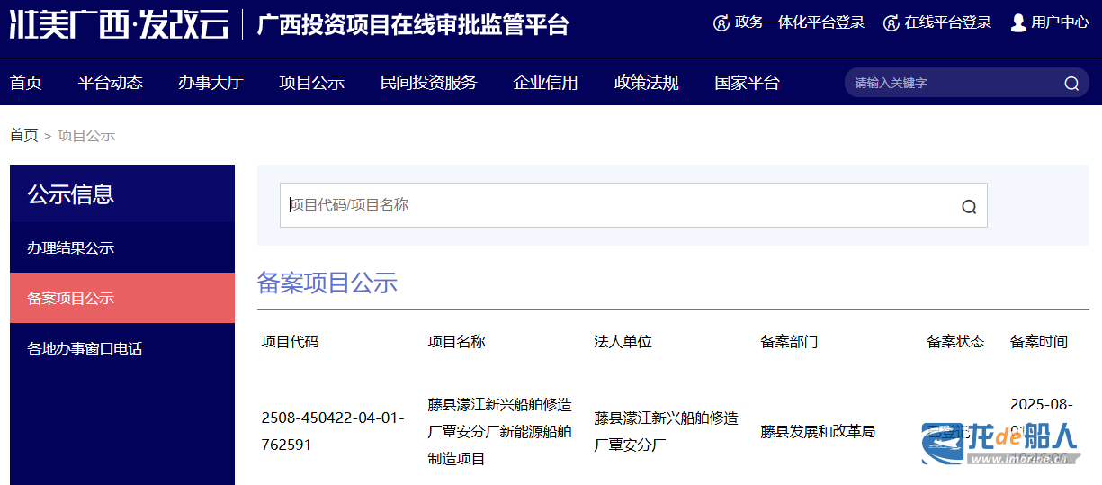Select 备案项目公示 in the sidebar

pyautogui.click(x=122, y=298)
